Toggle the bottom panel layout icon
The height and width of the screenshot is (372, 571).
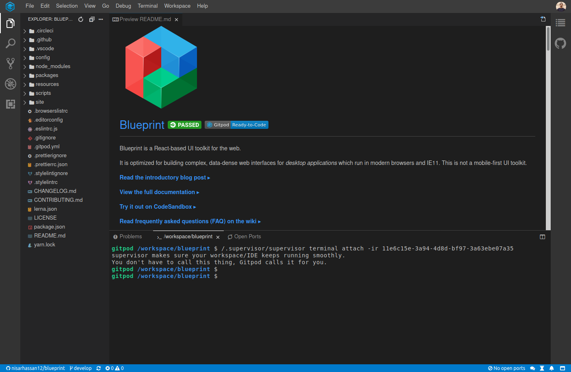543,237
